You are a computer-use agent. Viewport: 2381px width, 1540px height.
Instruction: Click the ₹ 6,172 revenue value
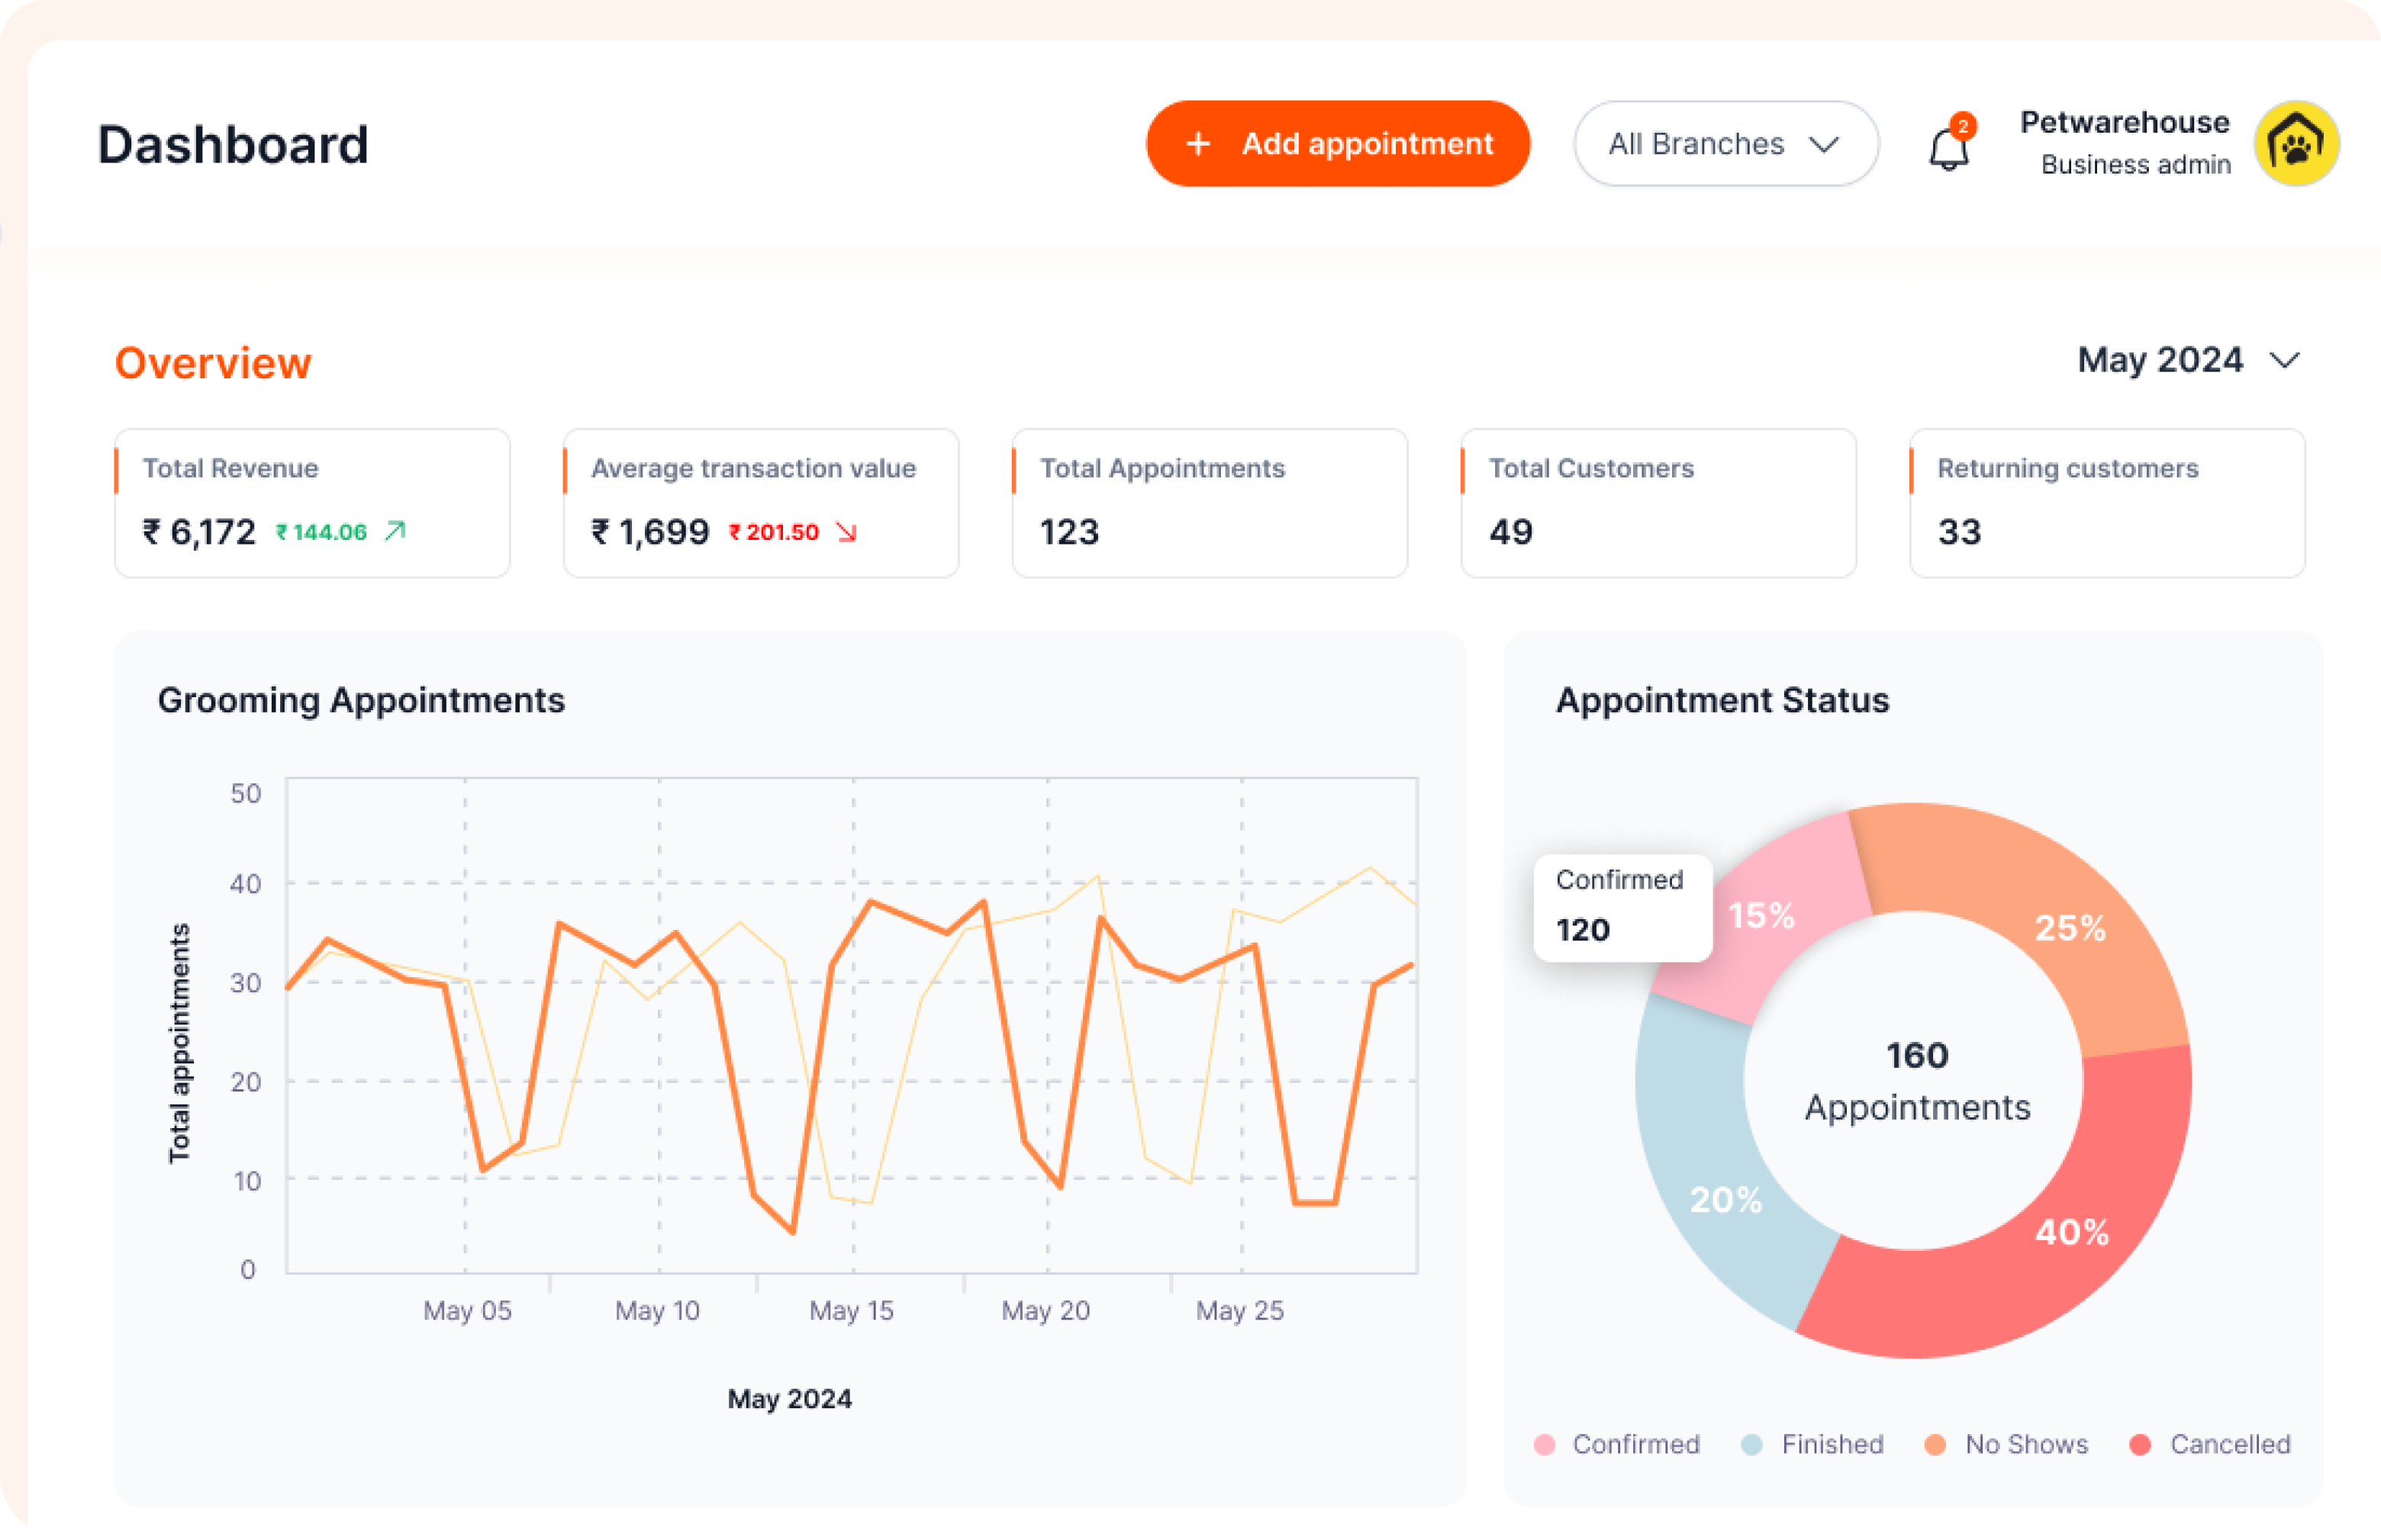pos(199,532)
